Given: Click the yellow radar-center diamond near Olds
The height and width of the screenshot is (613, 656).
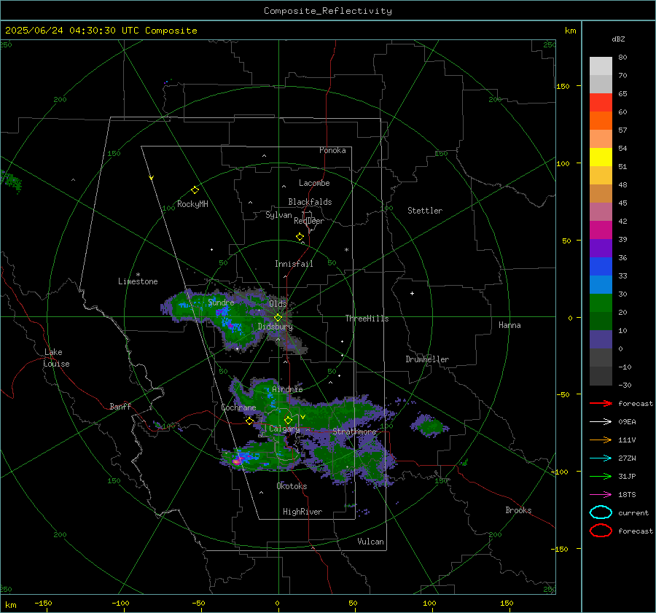Looking at the screenshot, I should pyautogui.click(x=278, y=318).
